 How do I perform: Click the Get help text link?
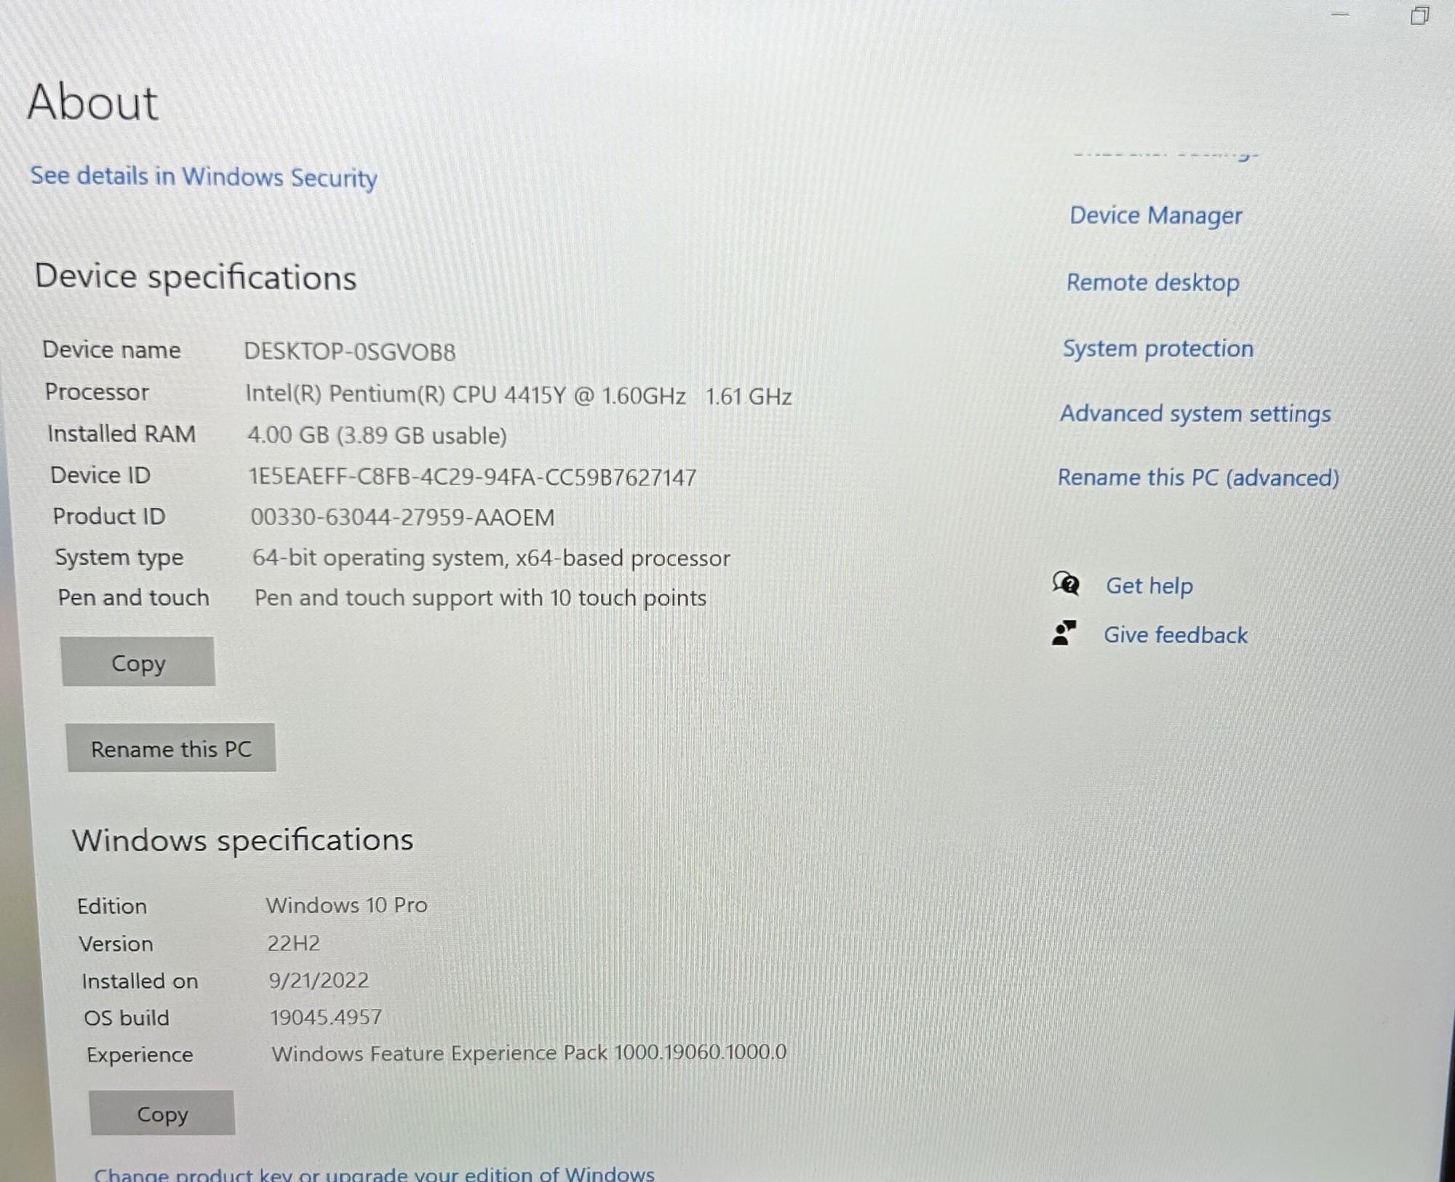[1149, 586]
